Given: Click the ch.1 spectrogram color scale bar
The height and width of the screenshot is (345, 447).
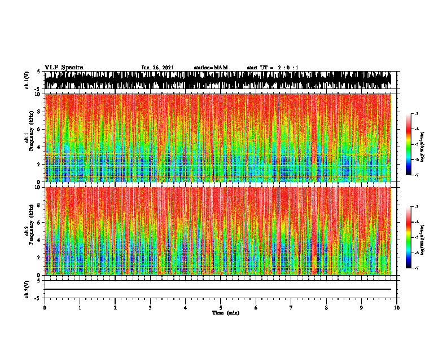Looking at the screenshot, I should 409,144.
